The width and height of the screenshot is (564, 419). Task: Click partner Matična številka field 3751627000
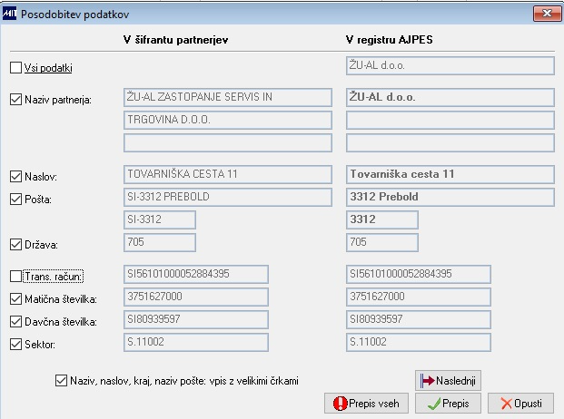[x=196, y=297]
